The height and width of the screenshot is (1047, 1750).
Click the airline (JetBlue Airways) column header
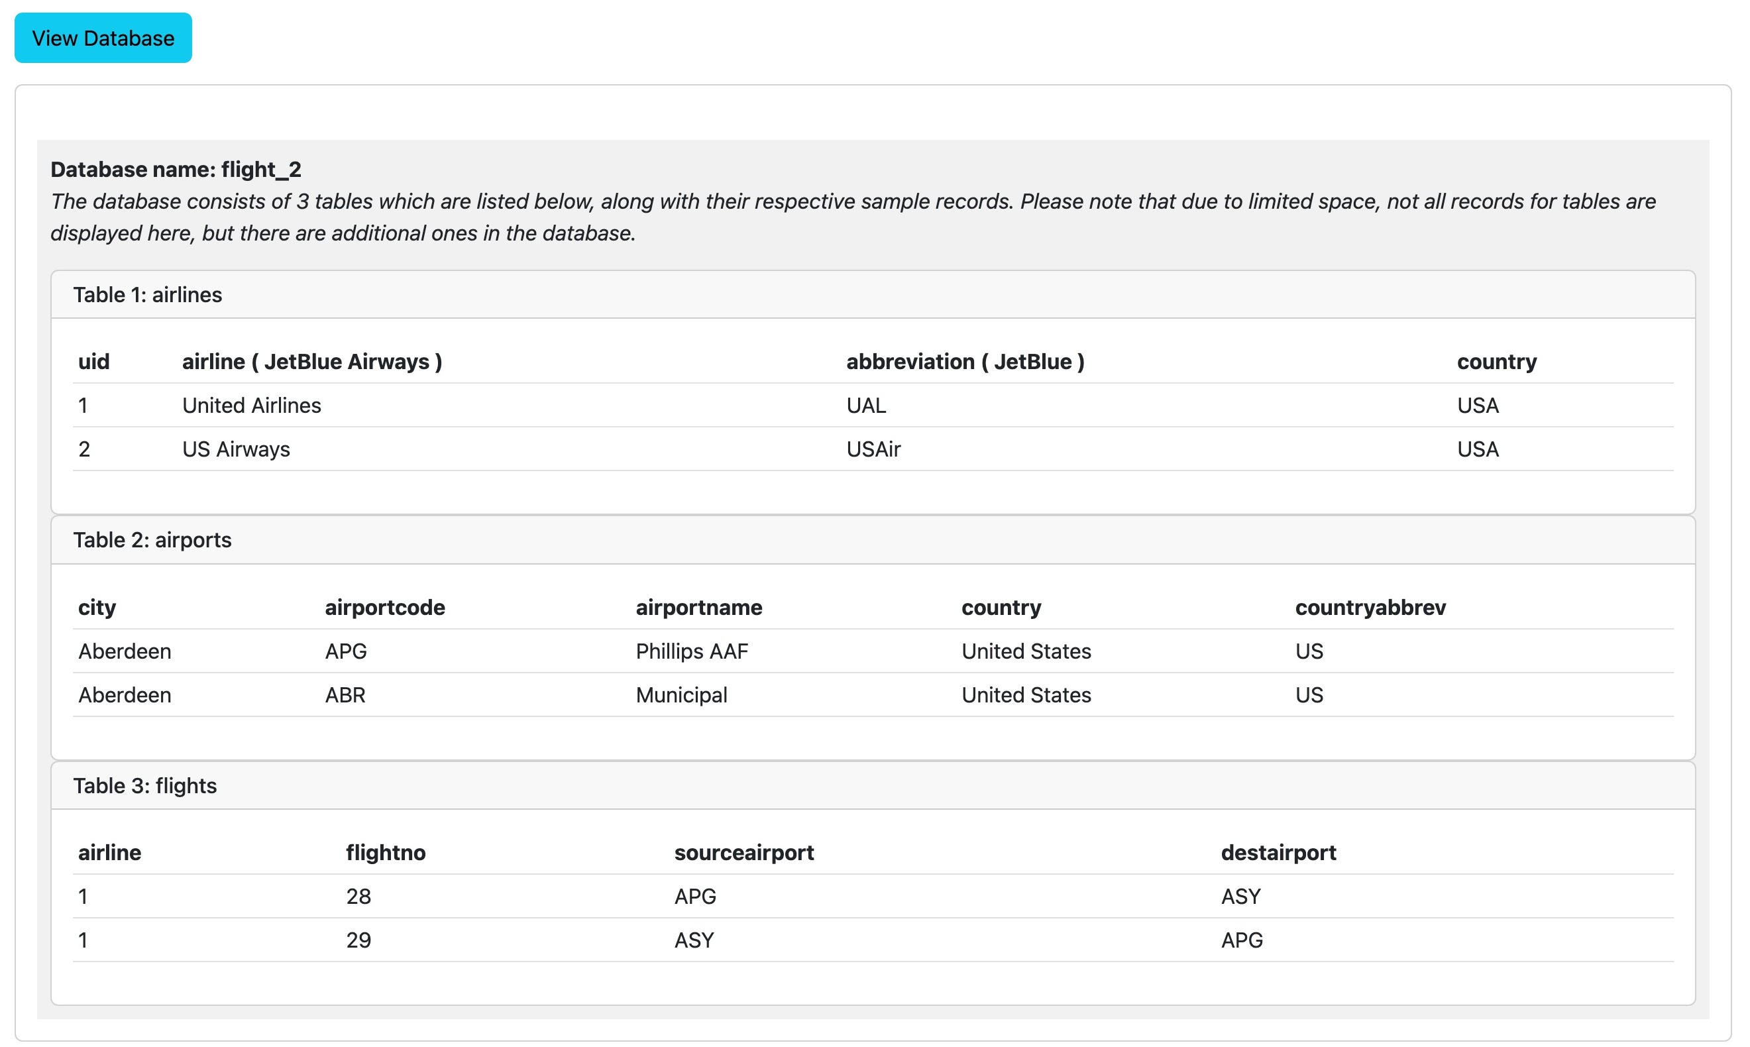pyautogui.click(x=312, y=362)
